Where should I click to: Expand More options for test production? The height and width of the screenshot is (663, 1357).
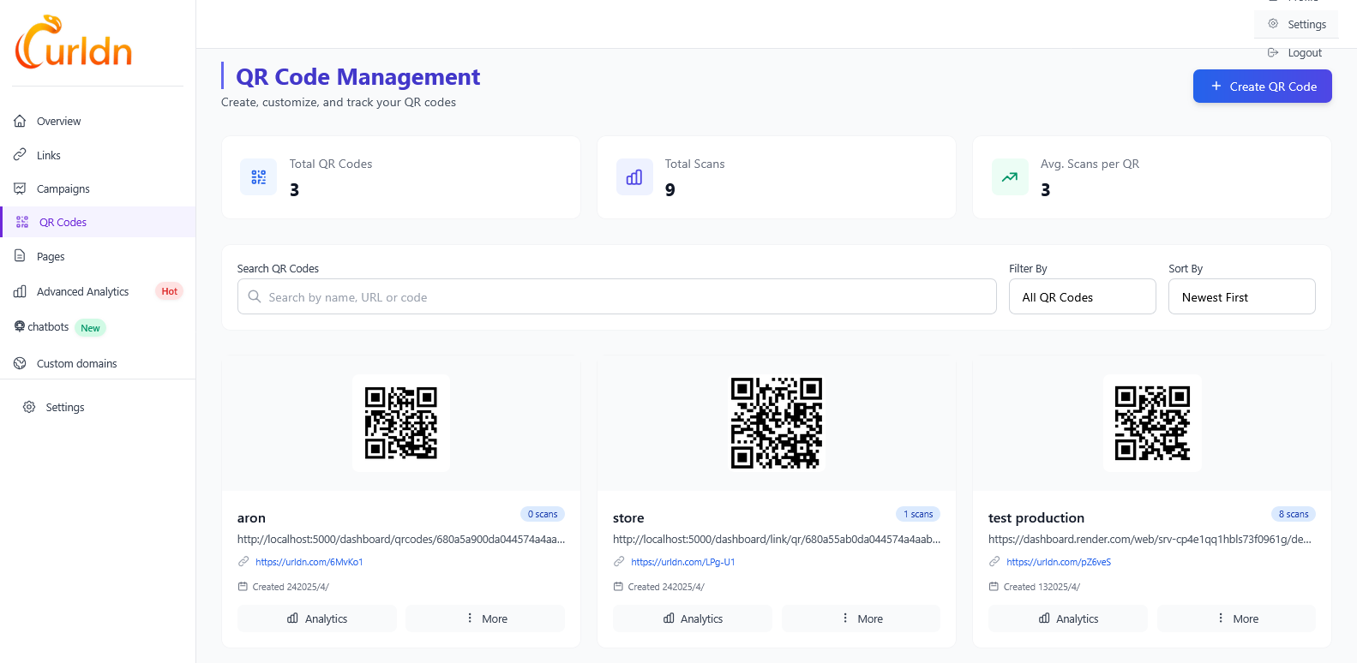[x=1236, y=618]
